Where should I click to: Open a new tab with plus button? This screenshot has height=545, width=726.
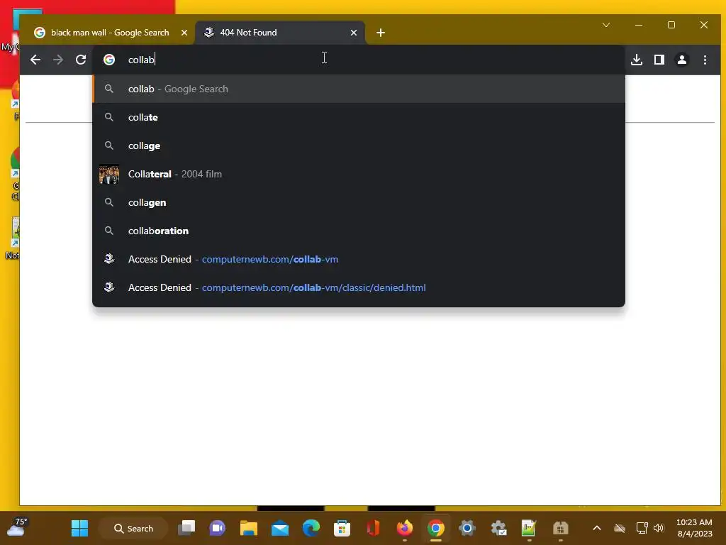tap(381, 33)
